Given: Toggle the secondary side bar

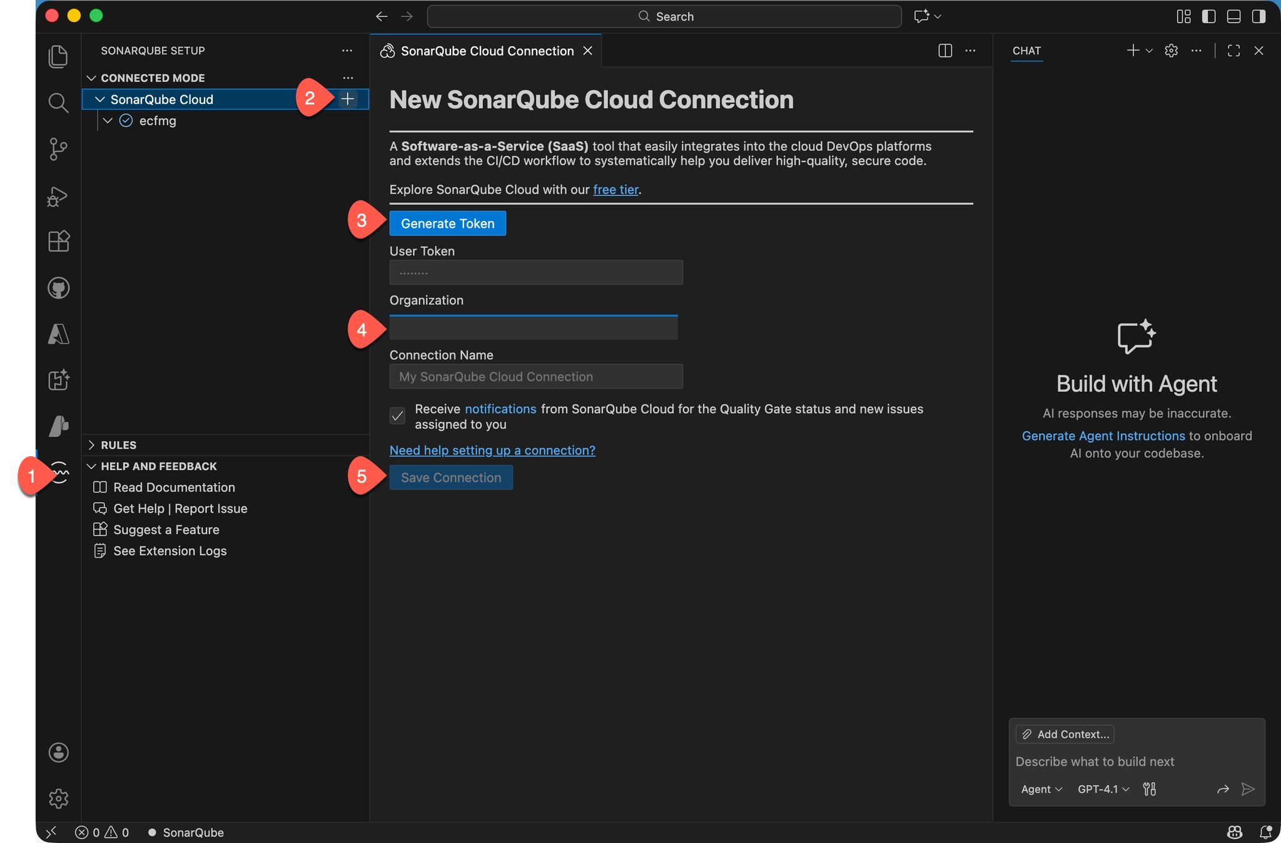Looking at the screenshot, I should [1258, 16].
